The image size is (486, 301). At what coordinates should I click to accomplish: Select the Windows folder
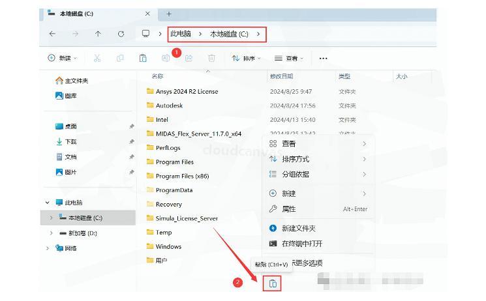point(164,246)
